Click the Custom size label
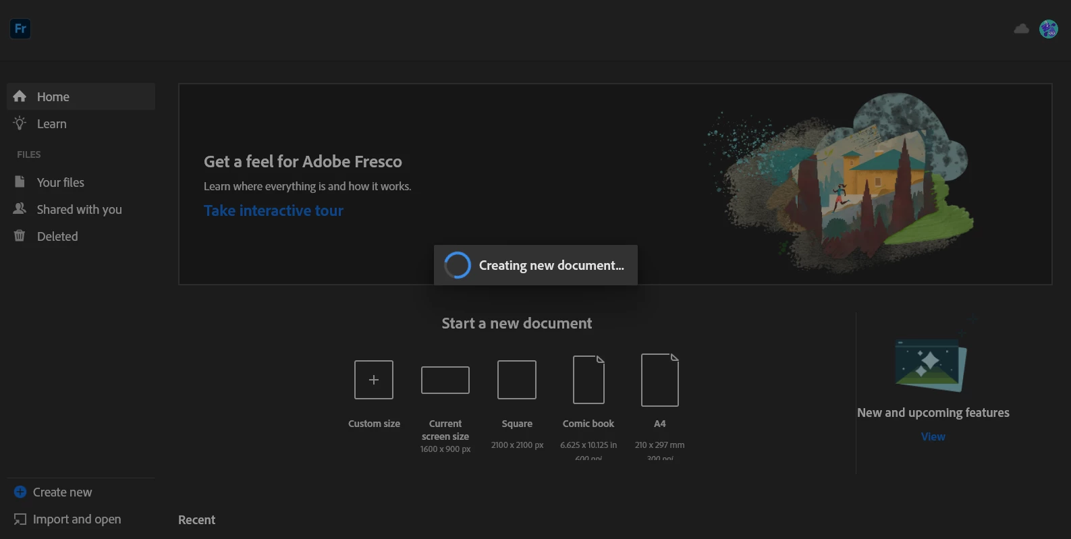 374,424
